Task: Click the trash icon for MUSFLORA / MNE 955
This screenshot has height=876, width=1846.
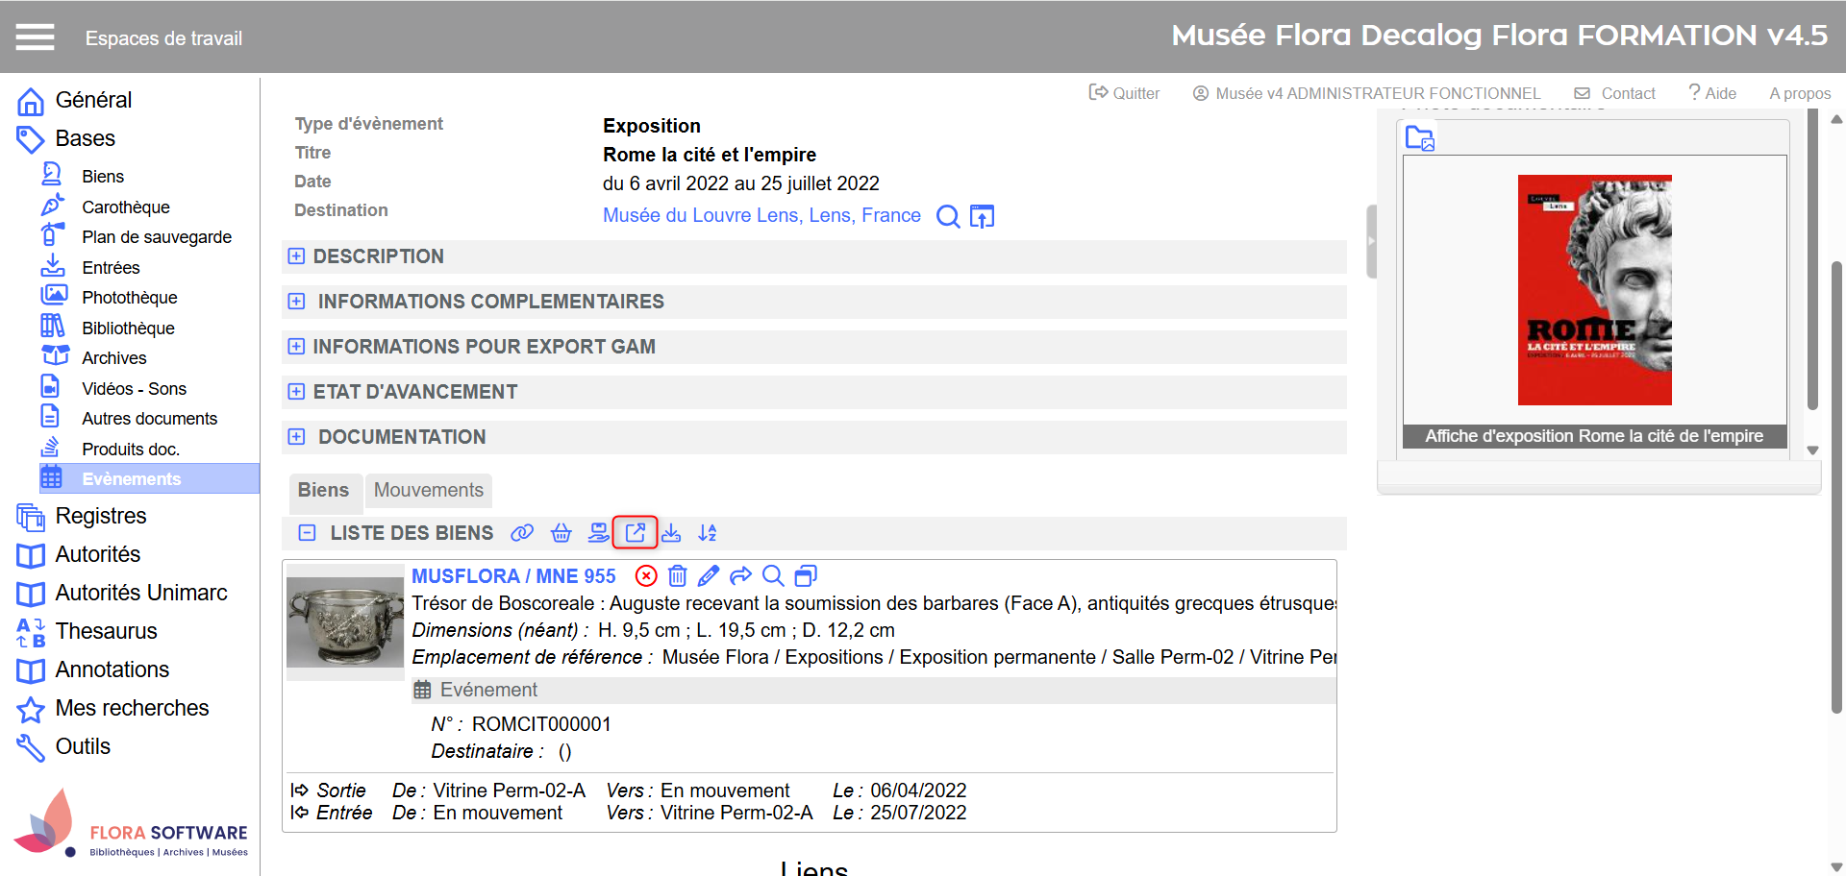Action: (x=678, y=576)
